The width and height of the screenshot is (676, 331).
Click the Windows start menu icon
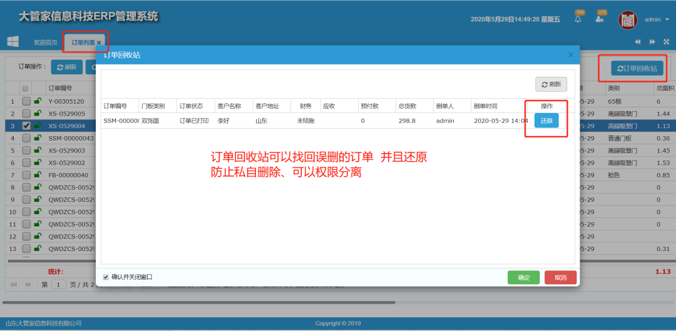pos(13,42)
